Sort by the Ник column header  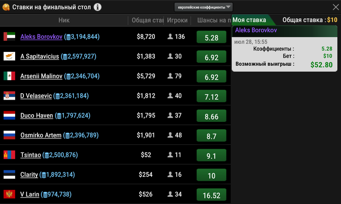point(64,20)
